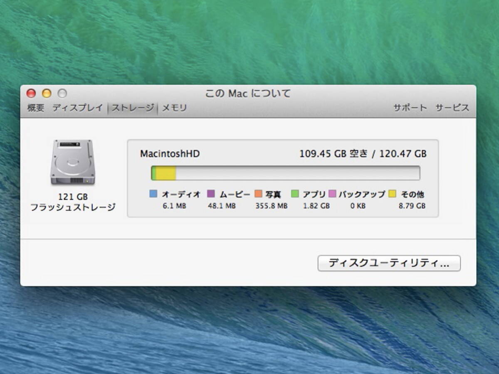Click the blue オーディオ color swatch
Image resolution: width=499 pixels, height=374 pixels.
tap(153, 194)
